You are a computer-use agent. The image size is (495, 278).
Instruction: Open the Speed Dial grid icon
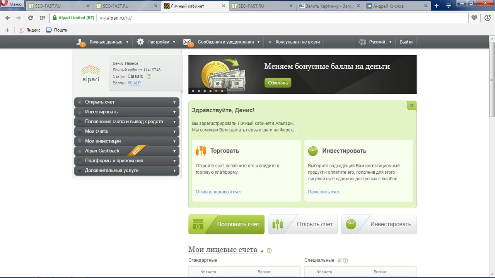[42, 18]
